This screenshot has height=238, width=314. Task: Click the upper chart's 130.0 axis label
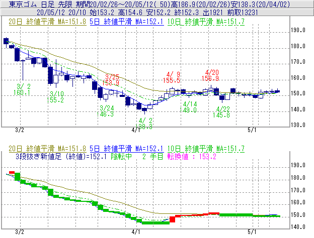[298, 125]
